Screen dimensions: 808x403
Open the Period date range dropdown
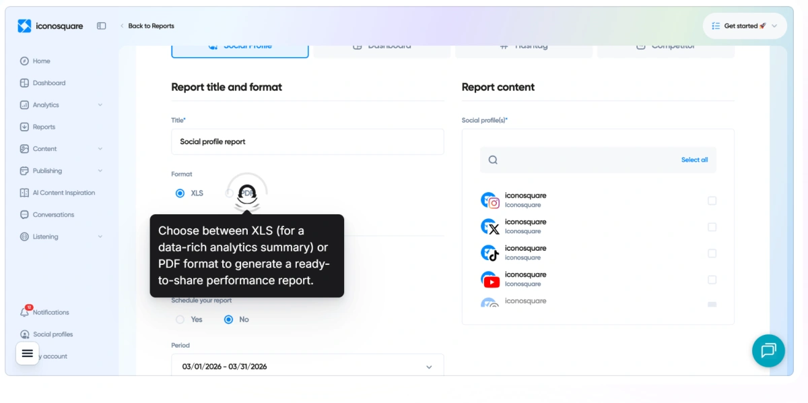(308, 367)
